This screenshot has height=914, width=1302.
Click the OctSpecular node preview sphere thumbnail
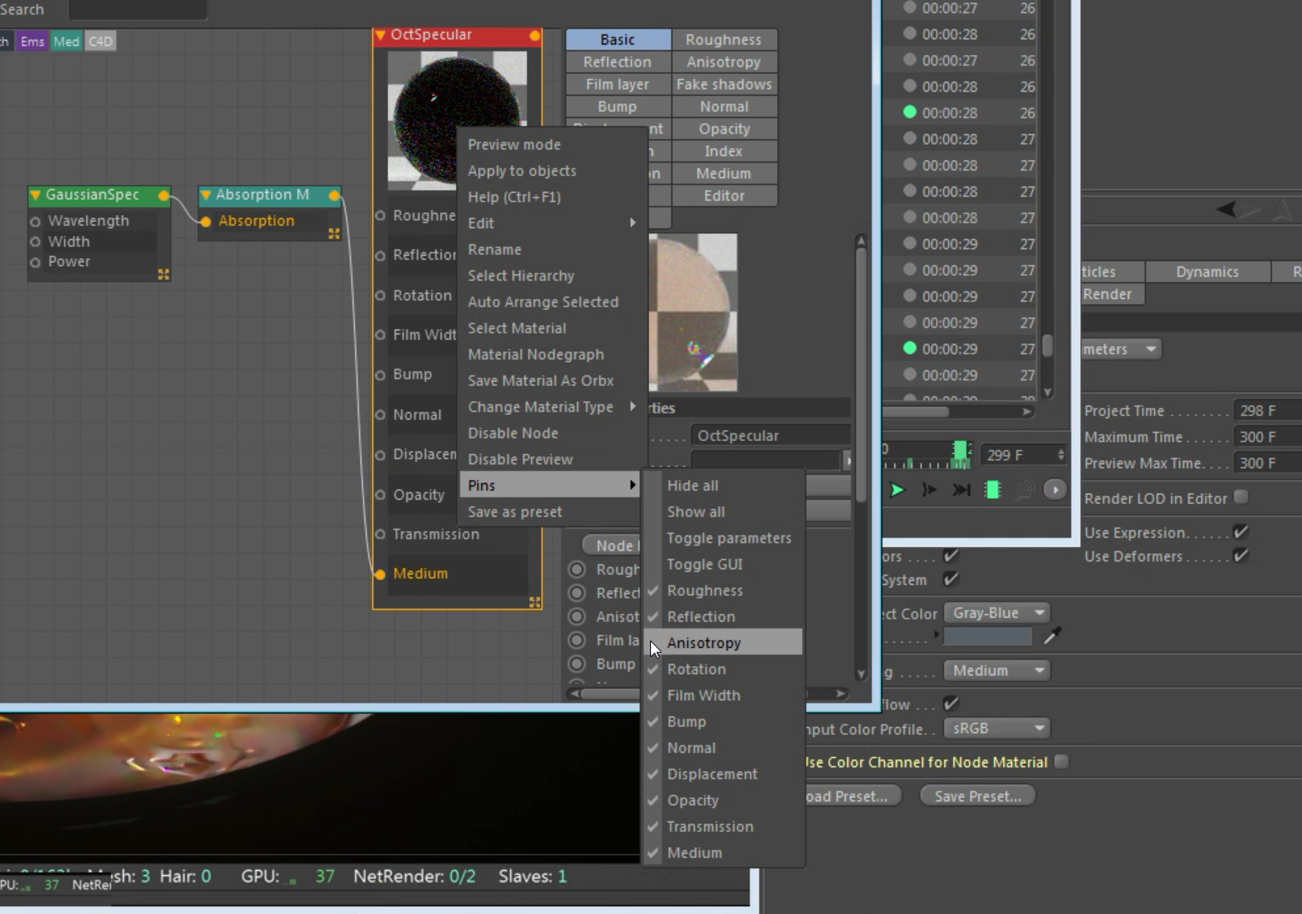tap(457, 120)
